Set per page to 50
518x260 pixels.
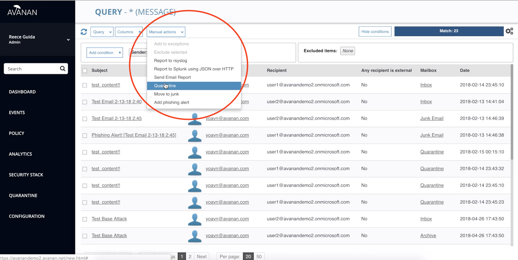(x=259, y=256)
